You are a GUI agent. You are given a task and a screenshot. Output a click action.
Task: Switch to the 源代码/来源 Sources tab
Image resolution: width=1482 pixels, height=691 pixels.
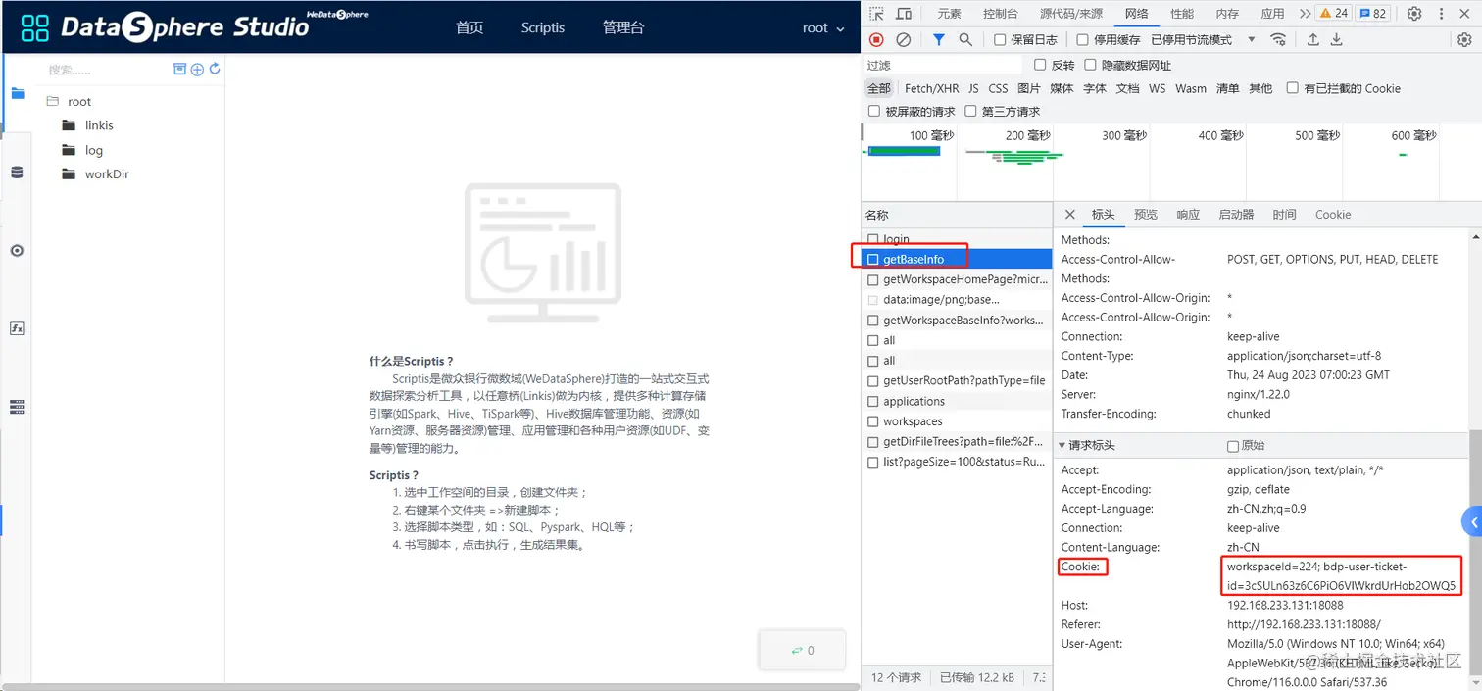[1070, 14]
